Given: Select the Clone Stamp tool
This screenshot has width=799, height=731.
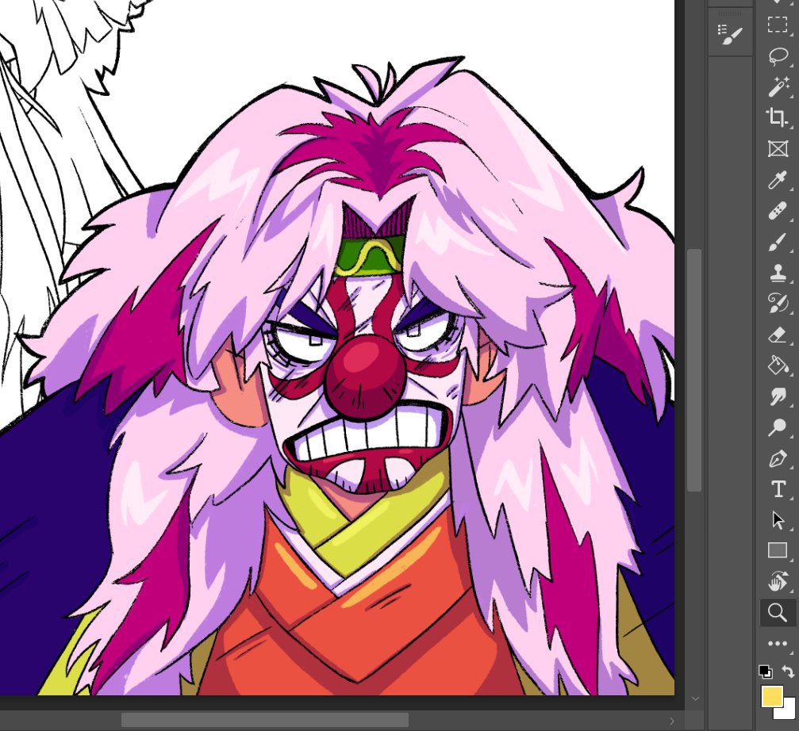Looking at the screenshot, I should [x=778, y=273].
